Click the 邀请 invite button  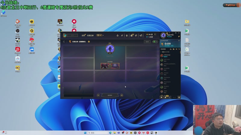coord(147,42)
